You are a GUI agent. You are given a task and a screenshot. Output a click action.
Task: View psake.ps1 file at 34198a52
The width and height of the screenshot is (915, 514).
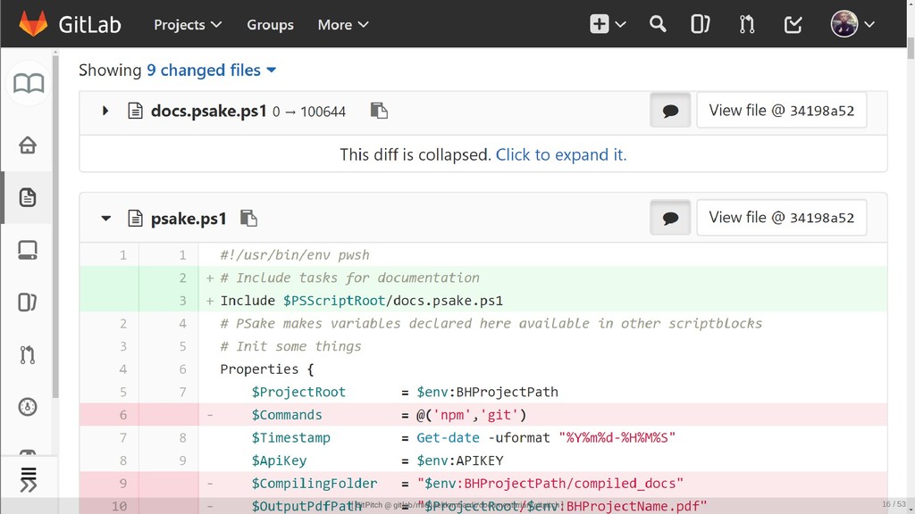pyautogui.click(x=781, y=218)
